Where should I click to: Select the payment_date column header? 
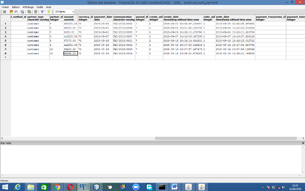pos(103,18)
